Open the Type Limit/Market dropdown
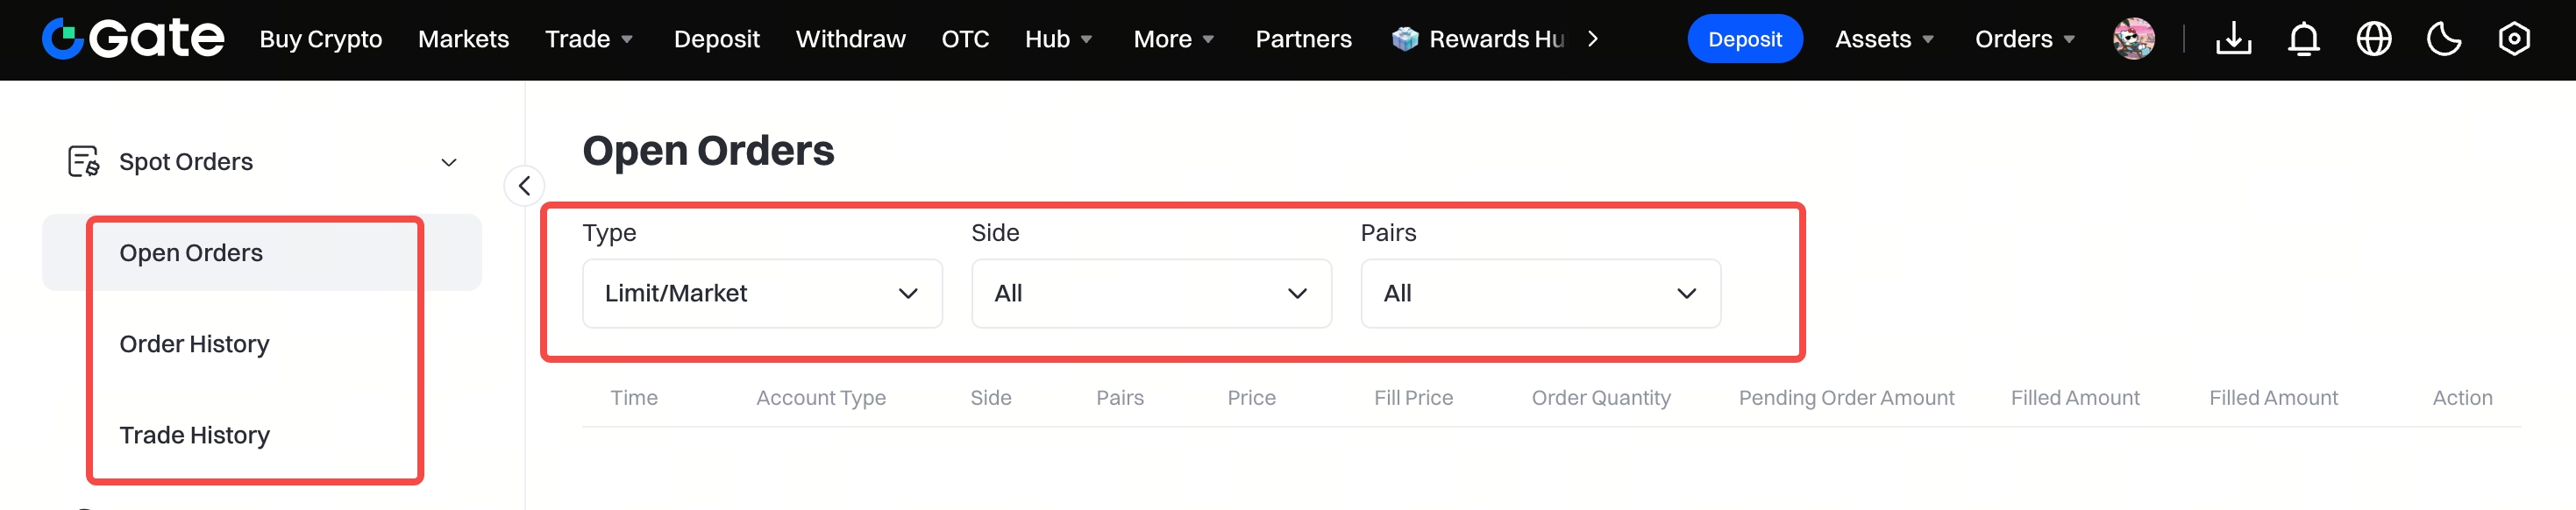This screenshot has width=2576, height=510. (762, 293)
